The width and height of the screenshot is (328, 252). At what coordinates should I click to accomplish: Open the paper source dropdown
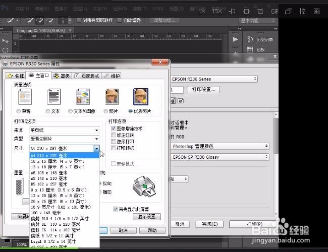65,130
